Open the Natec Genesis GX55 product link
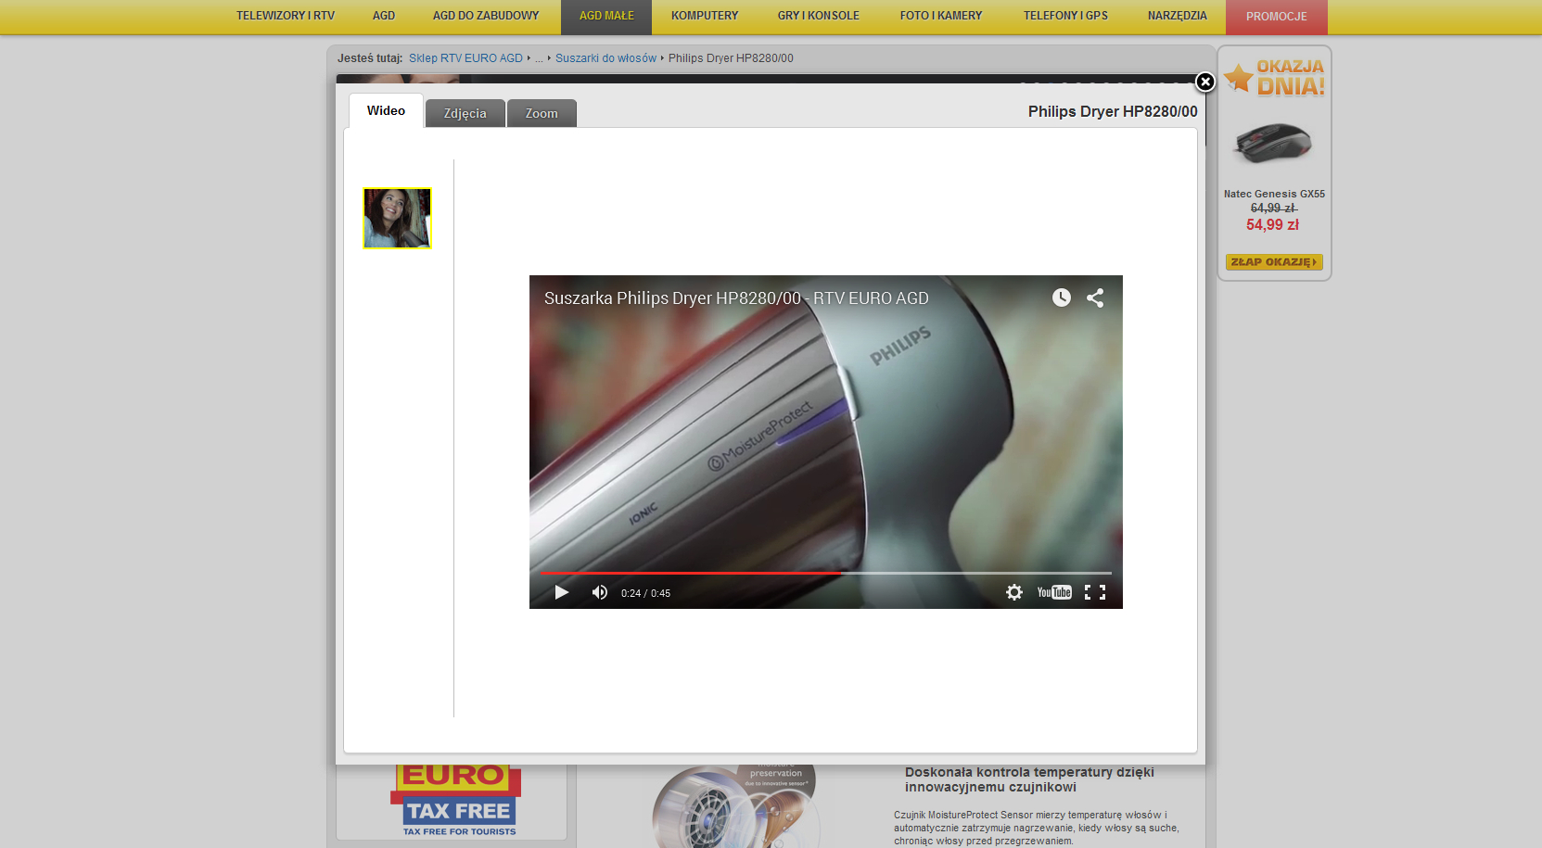This screenshot has width=1542, height=848. click(x=1274, y=194)
